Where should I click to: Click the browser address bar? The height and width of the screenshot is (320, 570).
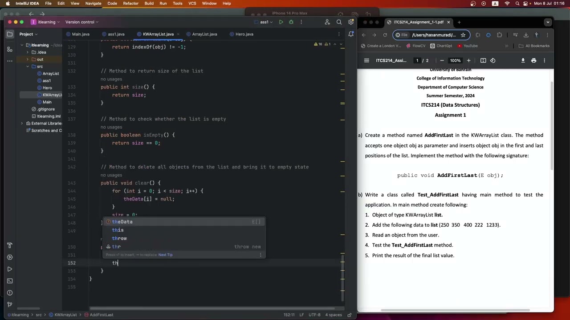pyautogui.click(x=431, y=35)
